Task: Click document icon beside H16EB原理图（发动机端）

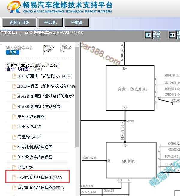Action: (x=14, y=106)
